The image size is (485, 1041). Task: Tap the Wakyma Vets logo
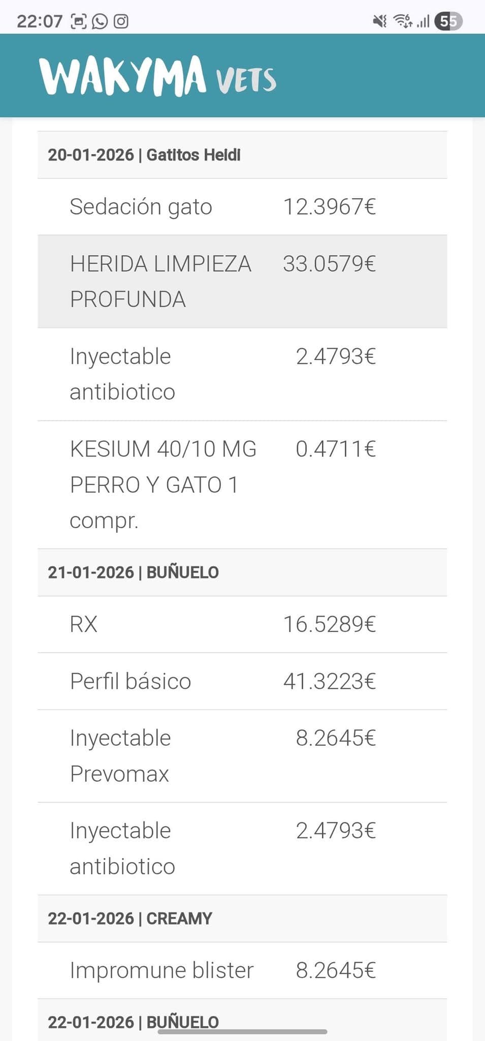click(x=158, y=77)
